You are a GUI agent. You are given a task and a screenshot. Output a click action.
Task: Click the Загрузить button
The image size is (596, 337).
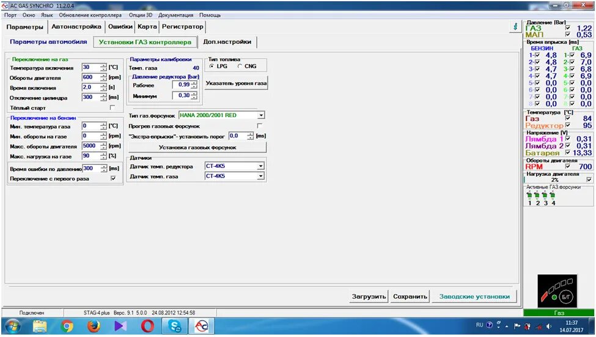(369, 296)
